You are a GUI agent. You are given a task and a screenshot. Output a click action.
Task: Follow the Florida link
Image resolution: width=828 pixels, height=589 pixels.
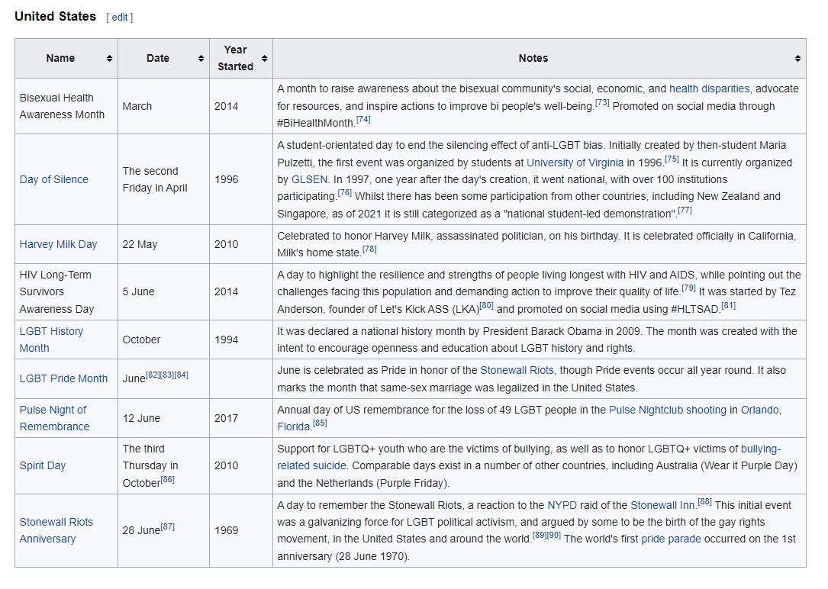point(294,426)
